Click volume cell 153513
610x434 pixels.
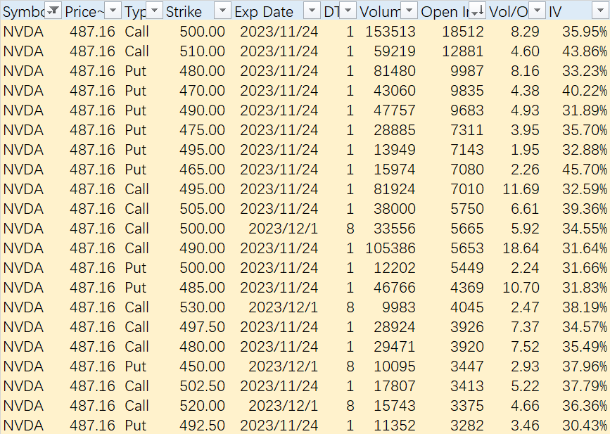[x=390, y=32]
